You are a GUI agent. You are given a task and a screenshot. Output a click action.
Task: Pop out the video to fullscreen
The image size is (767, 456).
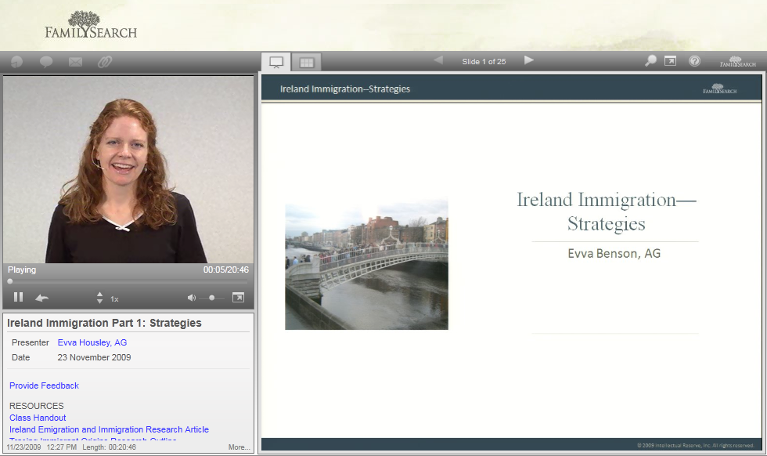[238, 298]
